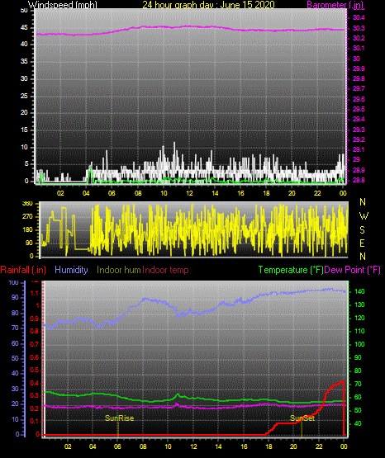Click the E wind direction label
This screenshot has height=458, width=385.
coord(362,243)
